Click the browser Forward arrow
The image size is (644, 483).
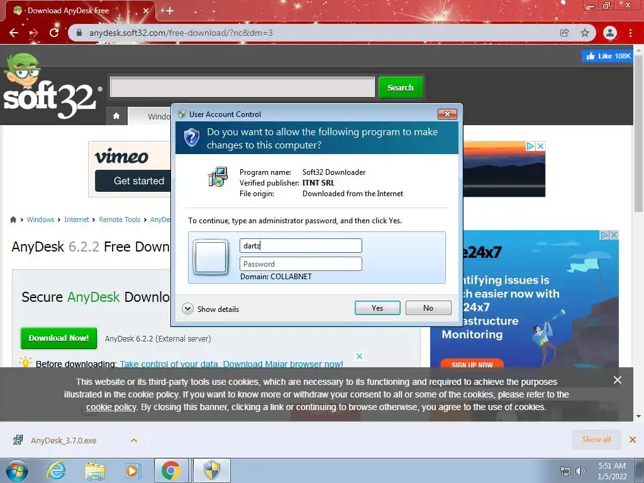(x=34, y=33)
